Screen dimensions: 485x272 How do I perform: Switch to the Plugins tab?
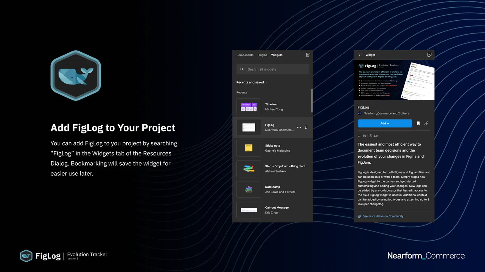coord(262,55)
